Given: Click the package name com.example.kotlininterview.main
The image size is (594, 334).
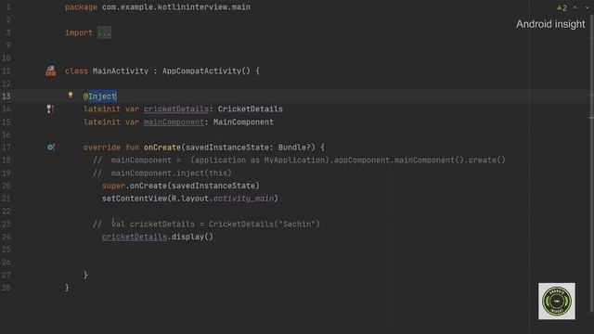Looking at the screenshot, I should click(176, 7).
